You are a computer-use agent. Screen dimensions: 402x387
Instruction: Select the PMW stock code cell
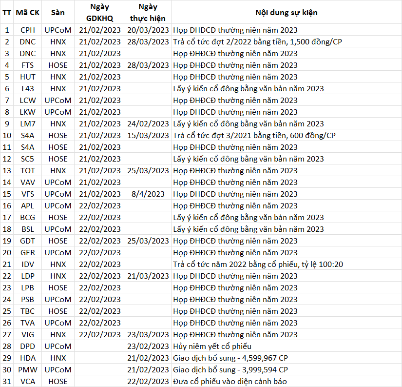[x=27, y=370]
